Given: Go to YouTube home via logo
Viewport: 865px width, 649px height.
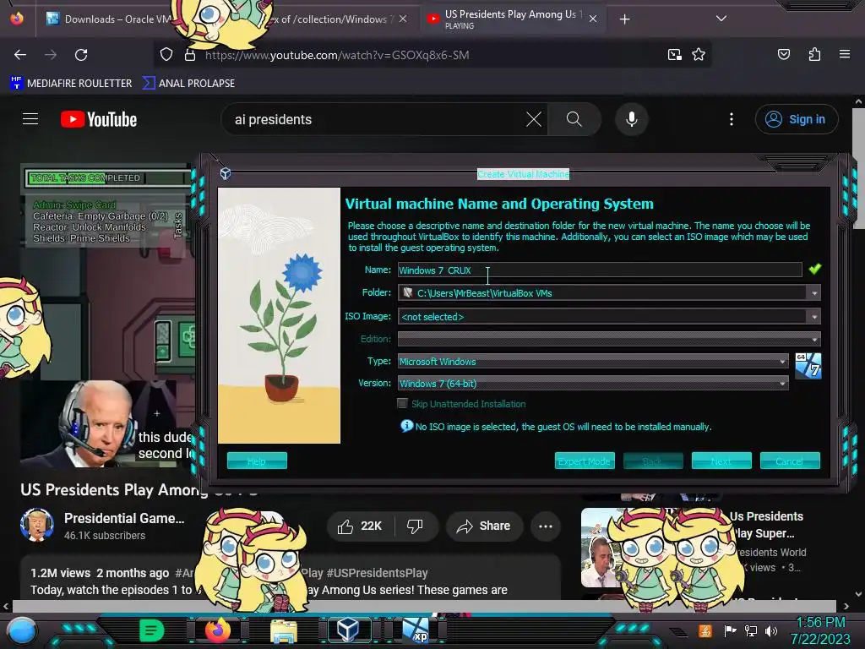Looking at the screenshot, I should pos(99,119).
